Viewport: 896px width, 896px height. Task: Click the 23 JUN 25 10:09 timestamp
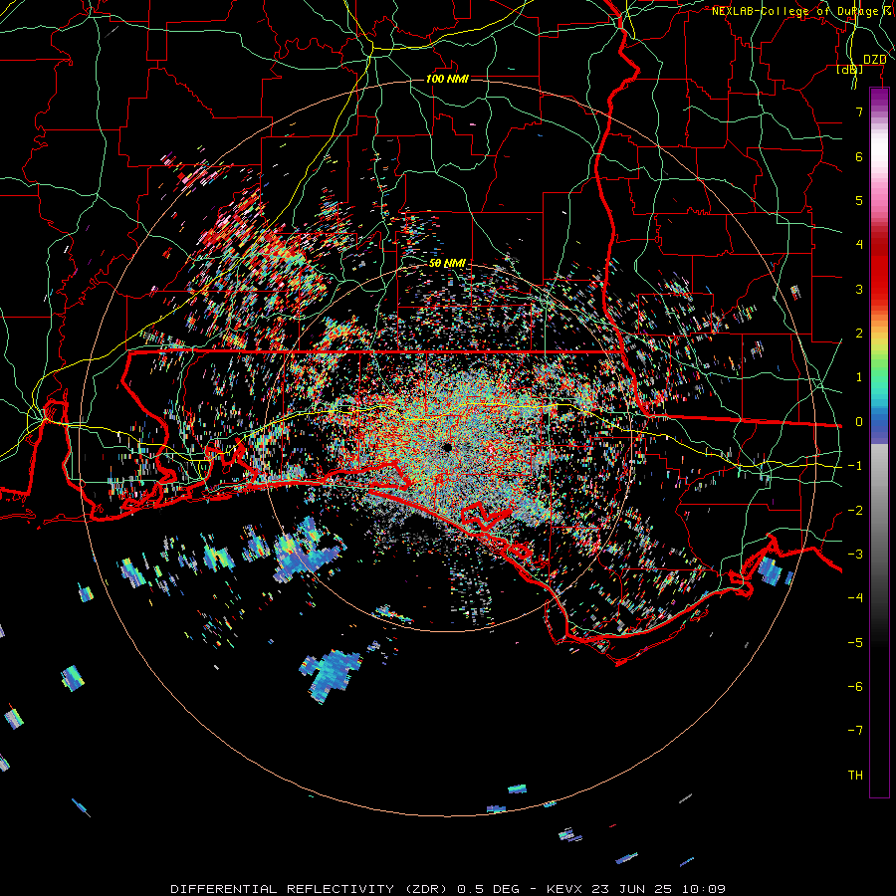[x=657, y=889]
